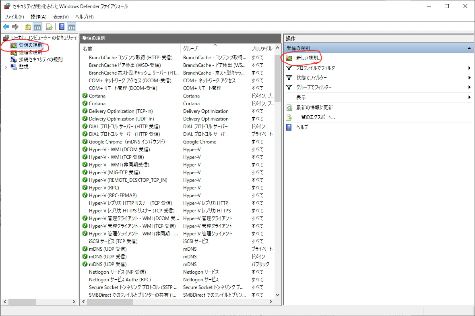Viewport: 475px width, 316px height.
Task: Select 送信の規則 in the left tree
Action: tap(30, 52)
